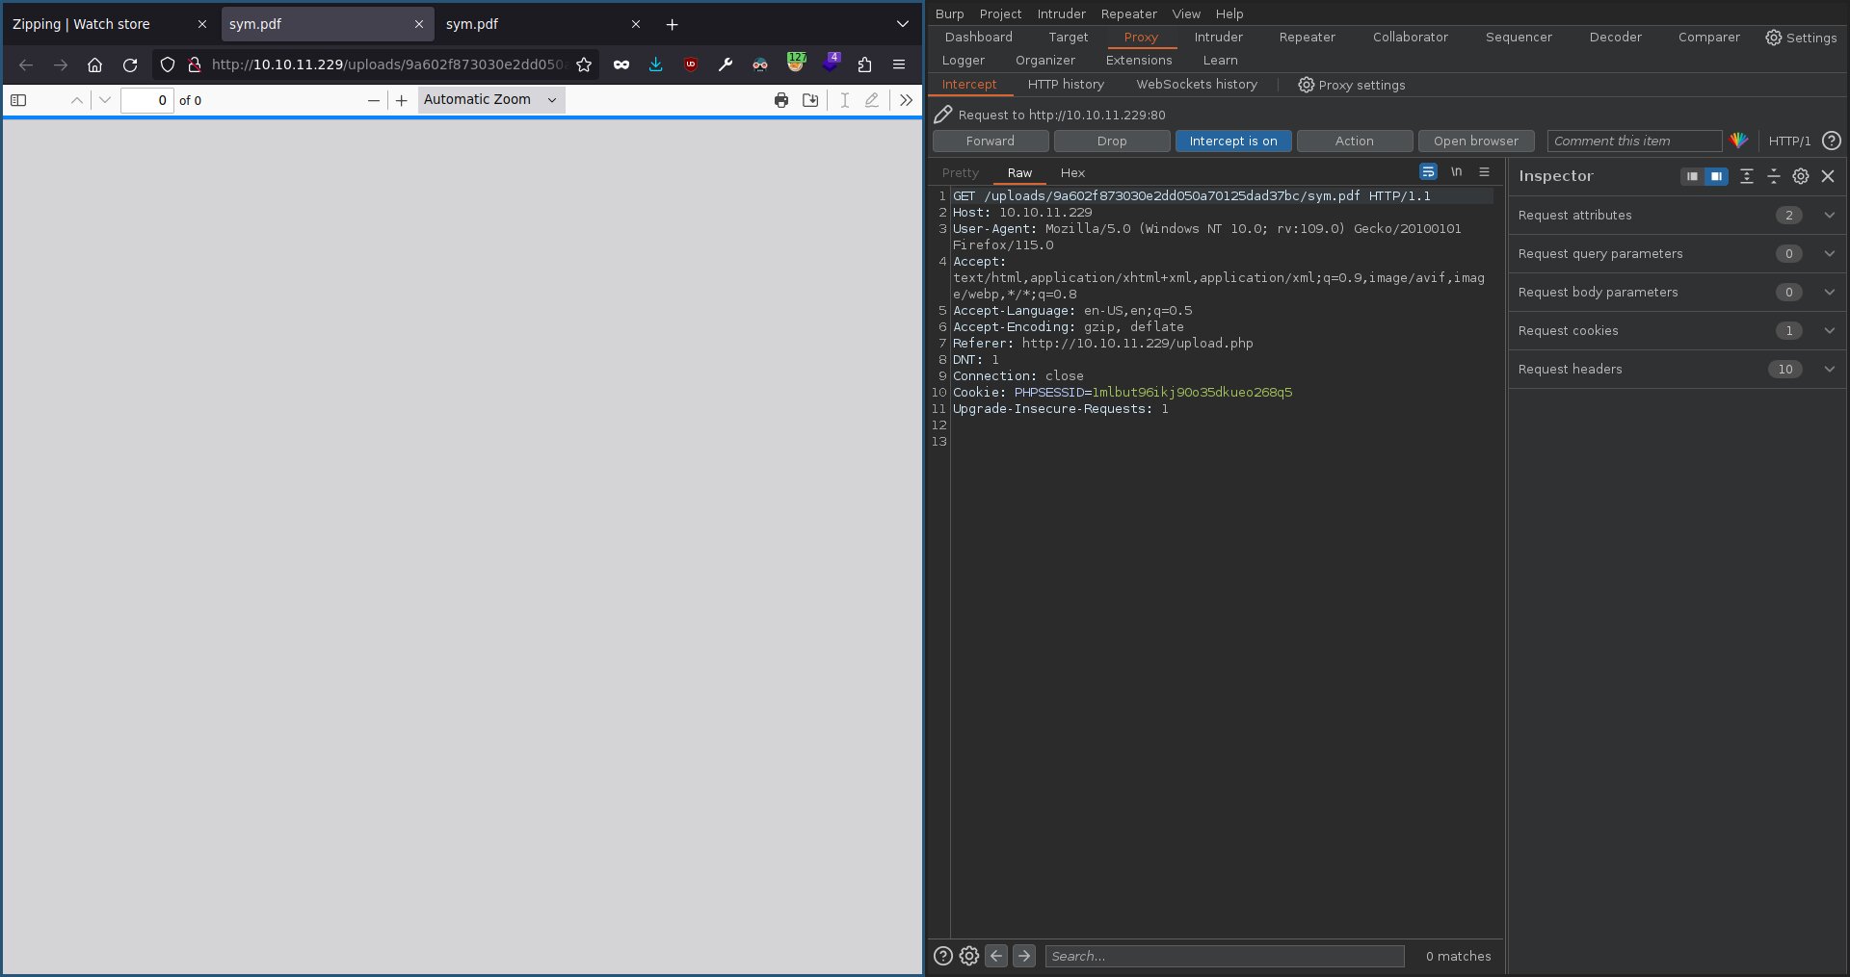Screen dimensions: 1850x977
Task: Expand Request query parameters section
Action: (1678, 253)
